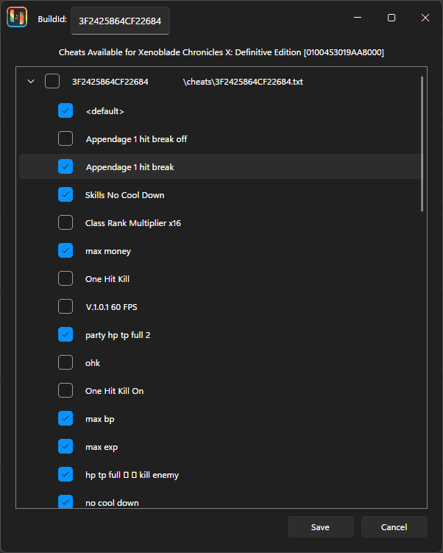Click the 'Class Rank Multiplier x16' label

pyautogui.click(x=133, y=223)
